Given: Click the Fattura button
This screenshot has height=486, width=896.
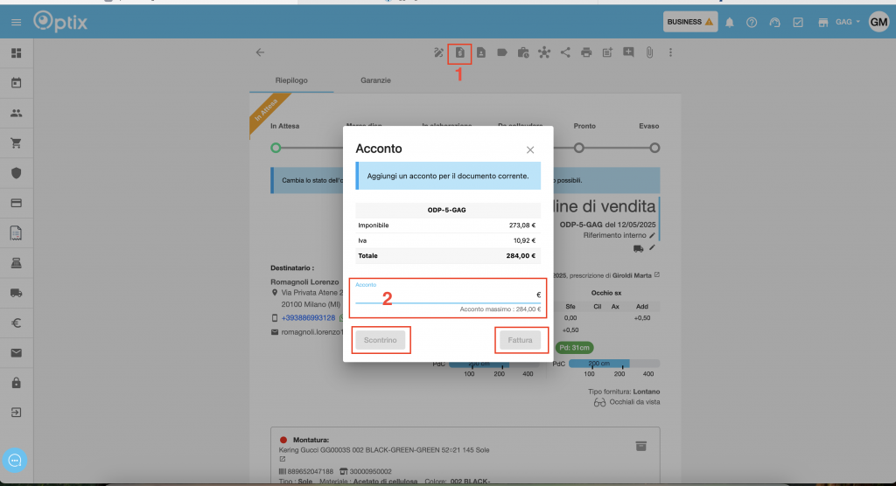Looking at the screenshot, I should (520, 340).
